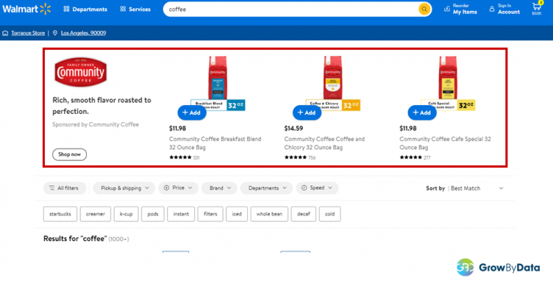The height and width of the screenshot is (286, 553).
Task: Click the 756 reviews star rating
Action: click(300, 157)
